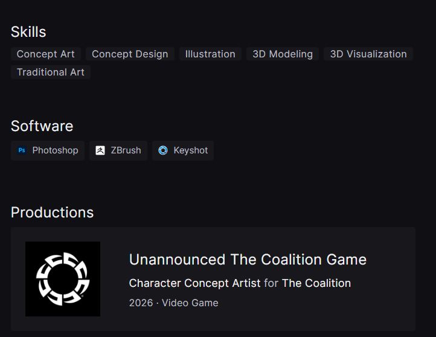
Task: Click the Software section heading
Action: click(42, 126)
